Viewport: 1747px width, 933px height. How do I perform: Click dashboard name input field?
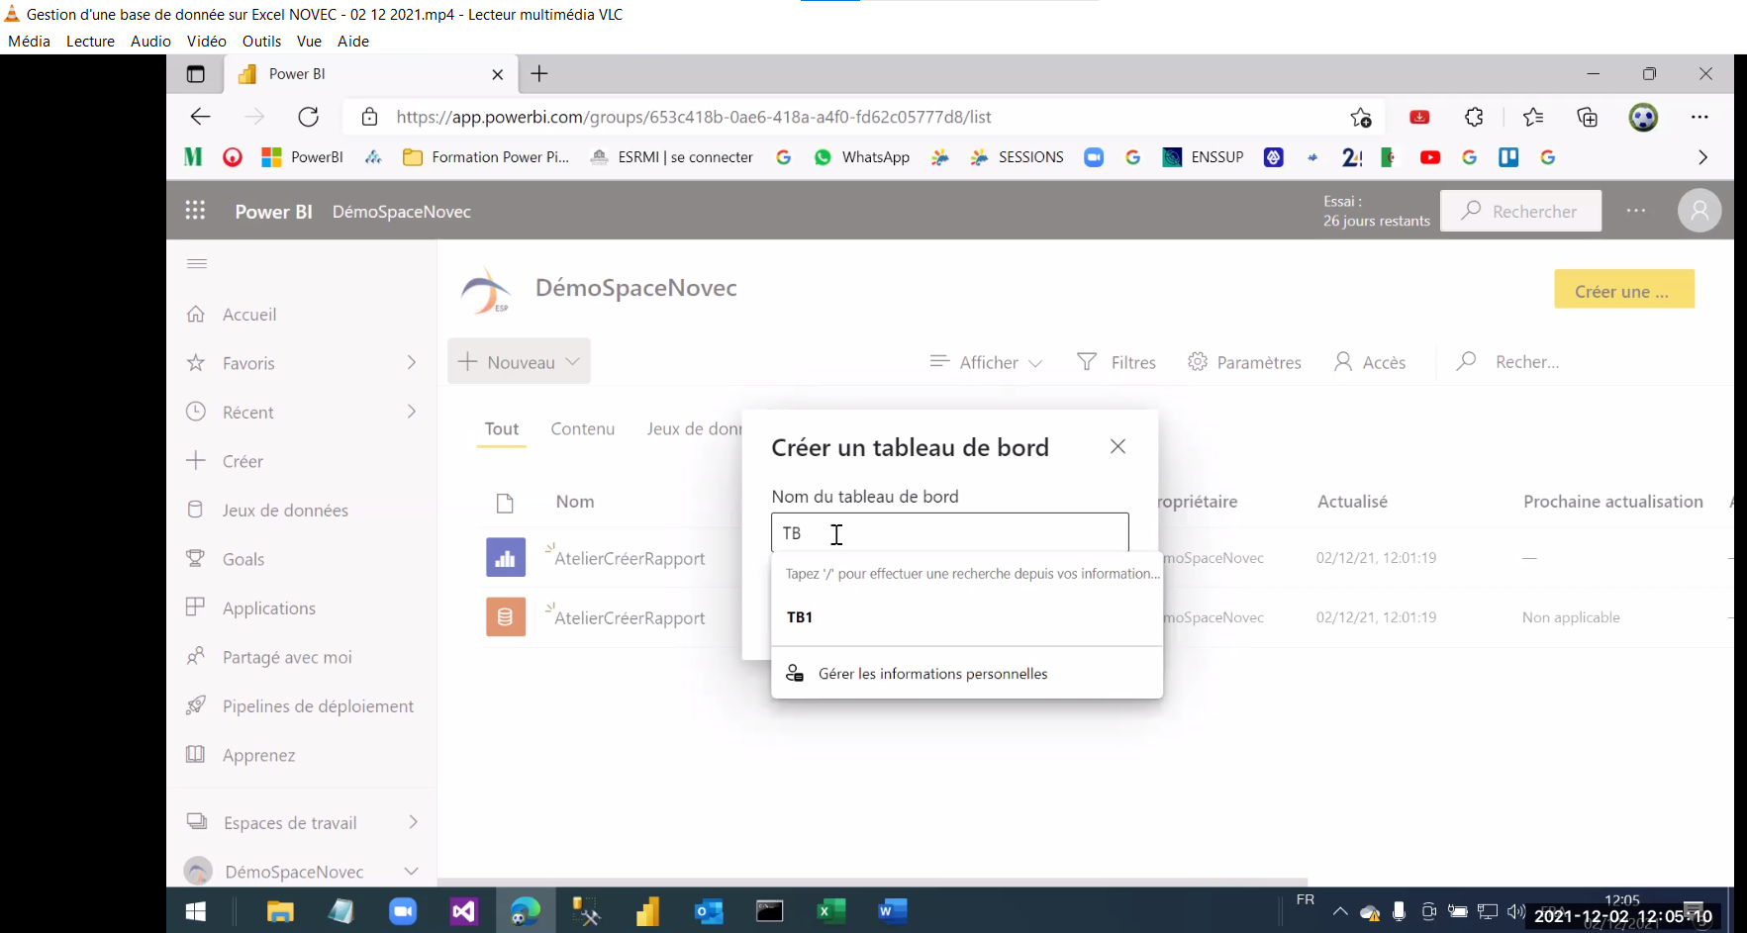(x=950, y=533)
